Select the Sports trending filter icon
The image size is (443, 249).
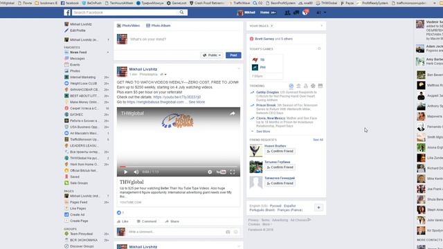tap(313, 86)
